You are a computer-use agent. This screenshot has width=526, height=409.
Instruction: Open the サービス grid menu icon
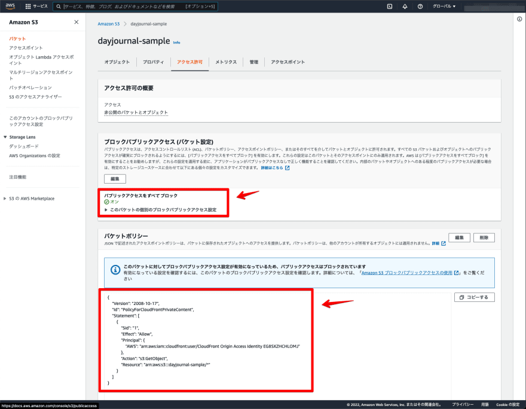coord(28,7)
